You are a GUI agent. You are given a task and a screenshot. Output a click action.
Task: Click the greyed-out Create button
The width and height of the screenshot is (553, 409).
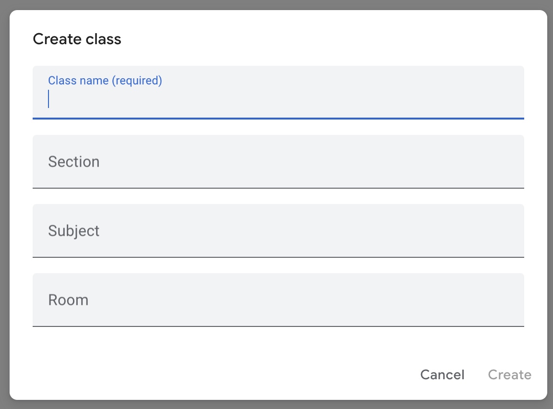pyautogui.click(x=509, y=374)
